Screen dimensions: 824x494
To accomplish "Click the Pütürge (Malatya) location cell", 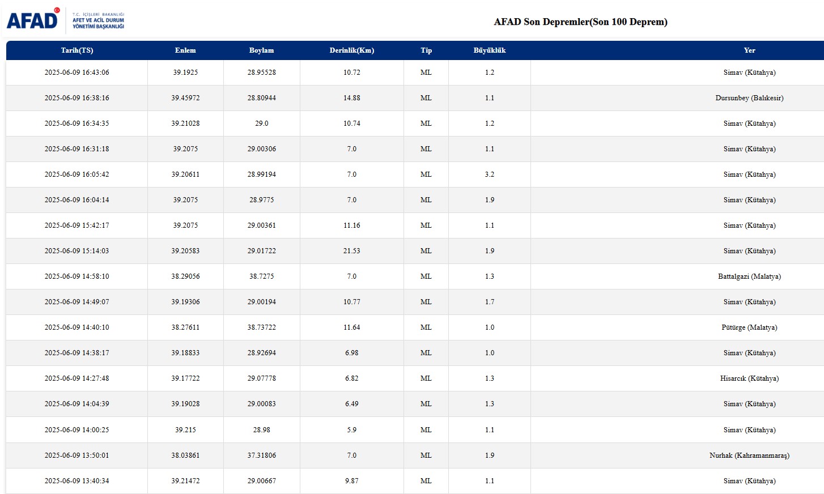I will coord(749,327).
